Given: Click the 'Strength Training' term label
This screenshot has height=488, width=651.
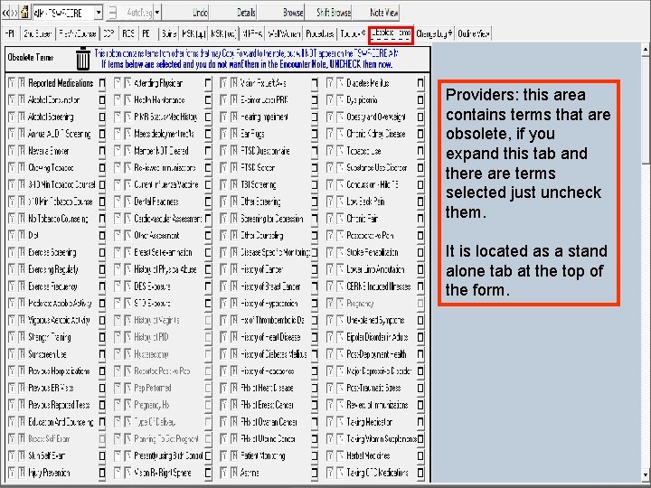Looking at the screenshot, I should click(x=50, y=337).
